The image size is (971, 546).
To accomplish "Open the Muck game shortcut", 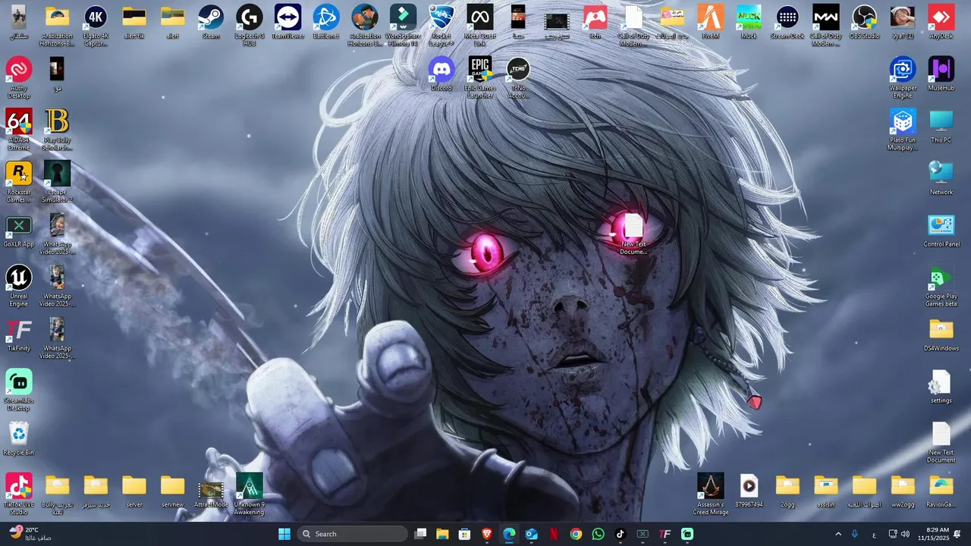I will pos(749,23).
